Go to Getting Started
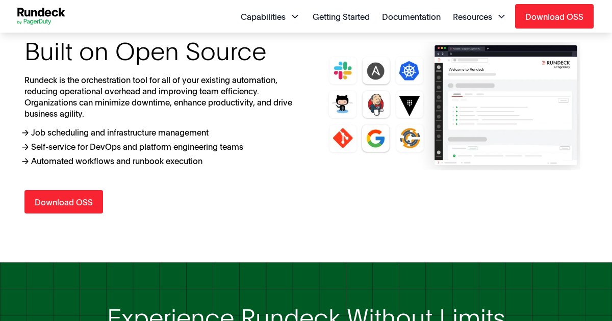Image resolution: width=612 pixels, height=321 pixels. click(x=341, y=17)
